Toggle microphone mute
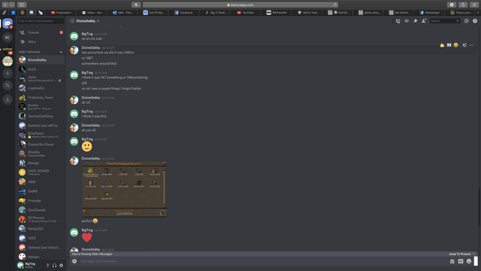 (47, 265)
